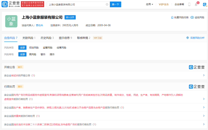Open the 该企业被起诉的开庭公告 (1) entry
Viewport: 208px width, 130px height.
pos(19,75)
